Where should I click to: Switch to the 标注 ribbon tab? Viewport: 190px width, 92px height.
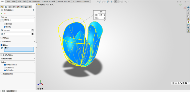(x=19, y=2)
